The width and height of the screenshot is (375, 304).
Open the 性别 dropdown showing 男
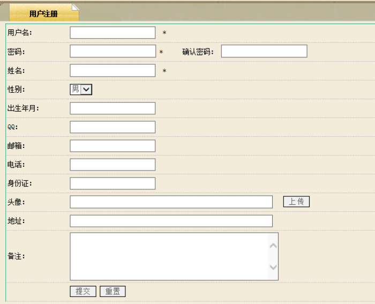pos(81,90)
